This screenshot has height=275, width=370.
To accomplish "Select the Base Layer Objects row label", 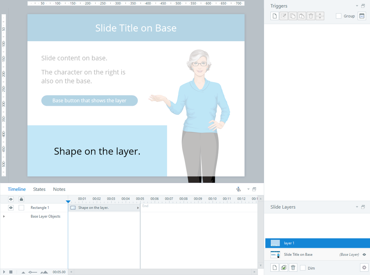I will 46,216.
